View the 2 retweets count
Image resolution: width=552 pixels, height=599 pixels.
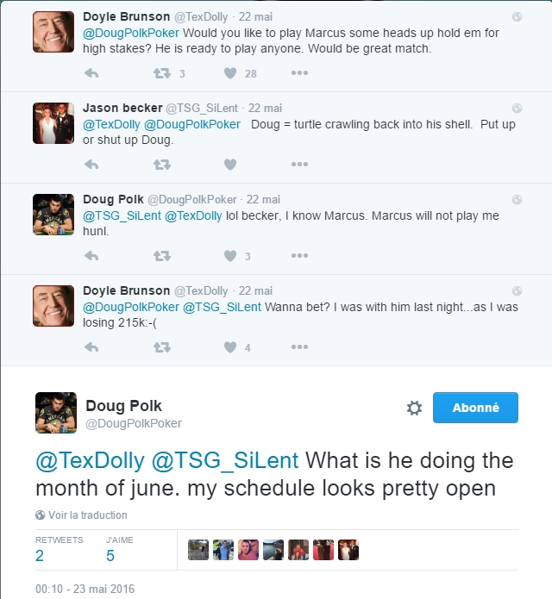pyautogui.click(x=40, y=556)
